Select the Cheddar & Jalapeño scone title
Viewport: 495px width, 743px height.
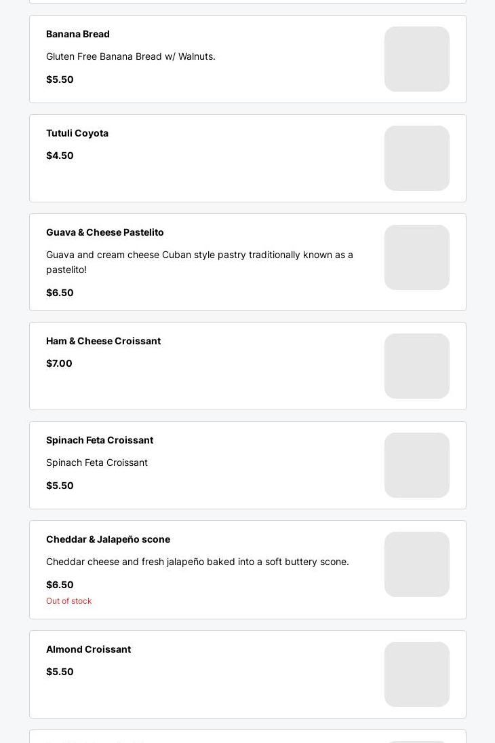[x=108, y=539]
